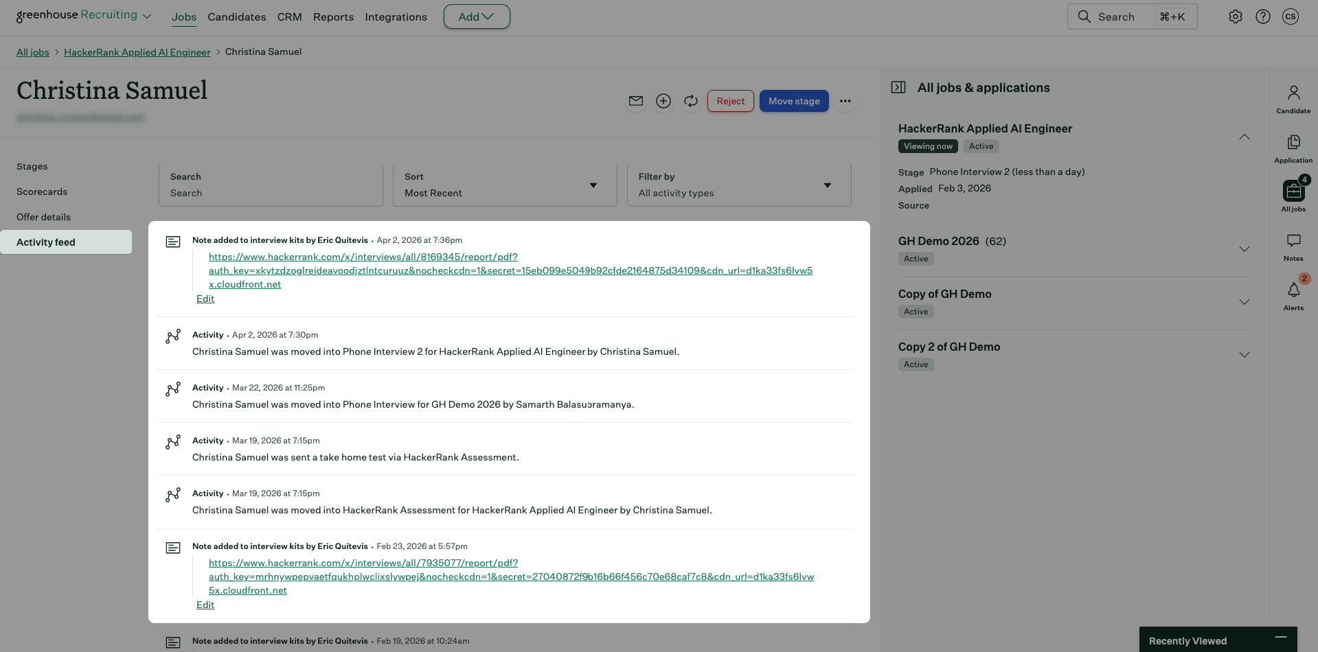Go to the CRM tab

click(289, 17)
